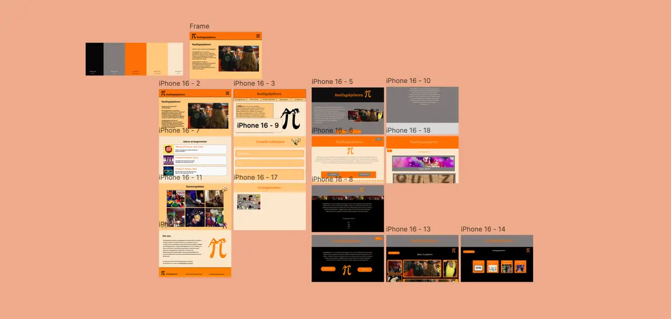Screen dimensions: 671x319
Task: Select frame label 'iPhone 16 - 2'
Action: coord(179,83)
